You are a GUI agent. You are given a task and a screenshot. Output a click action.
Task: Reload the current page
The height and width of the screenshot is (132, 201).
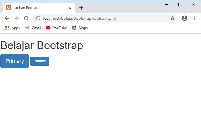pyautogui.click(x=26, y=18)
